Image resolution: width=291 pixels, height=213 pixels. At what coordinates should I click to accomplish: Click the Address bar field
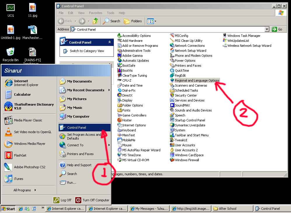pos(168,29)
